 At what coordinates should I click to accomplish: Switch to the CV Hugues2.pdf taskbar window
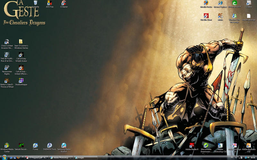click(x=37, y=158)
